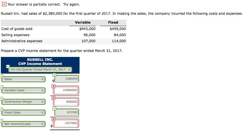This screenshot has height=133, width=247.
Task: Expand the Fixed Costs dropdown
Action: point(24,112)
